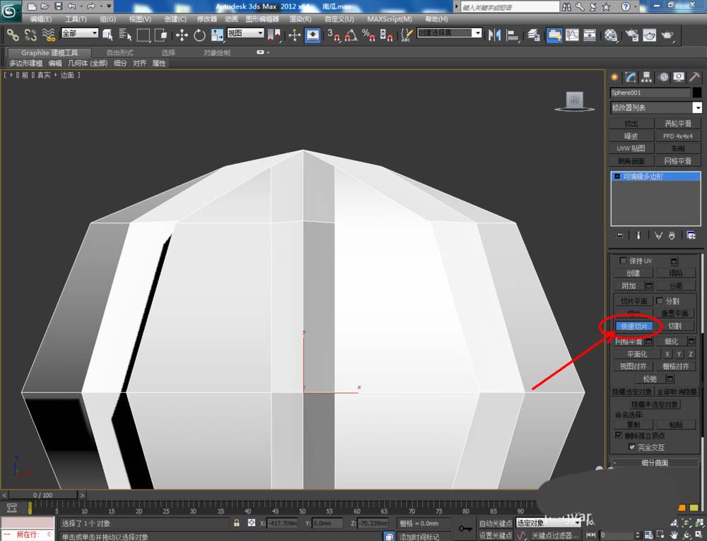Open the Hierarchy command panel tab

pyautogui.click(x=646, y=77)
